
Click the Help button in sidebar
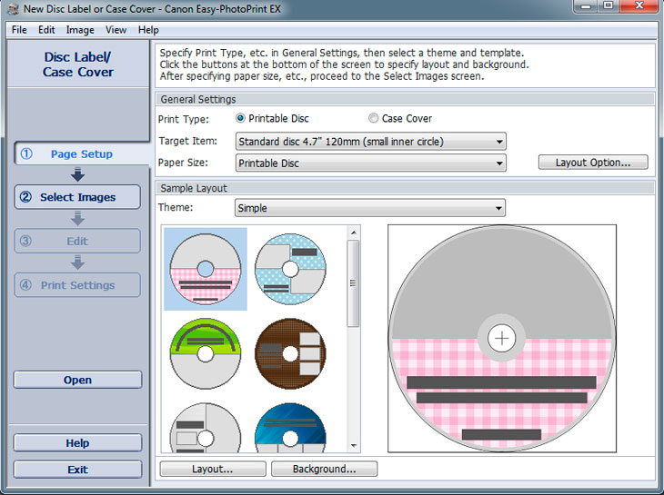click(x=77, y=443)
